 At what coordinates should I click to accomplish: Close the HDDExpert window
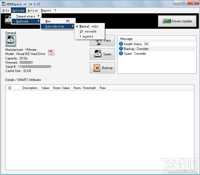point(193,3)
